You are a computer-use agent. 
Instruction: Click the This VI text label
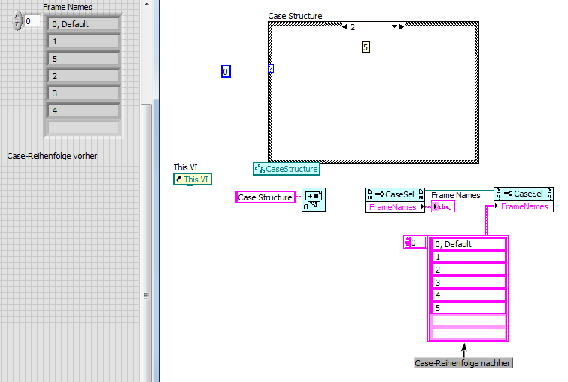pyautogui.click(x=186, y=167)
